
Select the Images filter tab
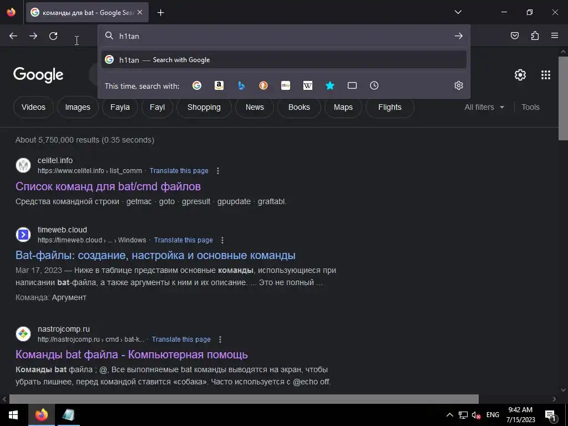click(x=78, y=107)
